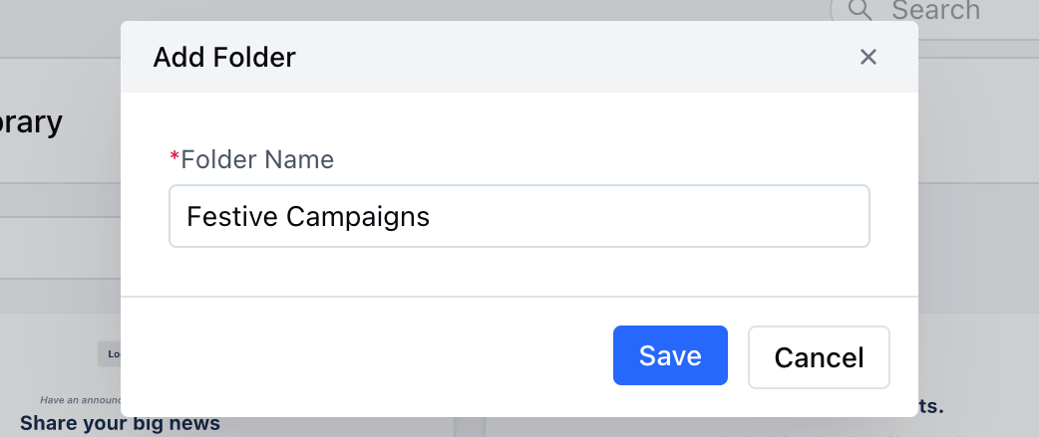Image resolution: width=1039 pixels, height=437 pixels.
Task: Click the red required asterisk marker
Action: point(174,156)
